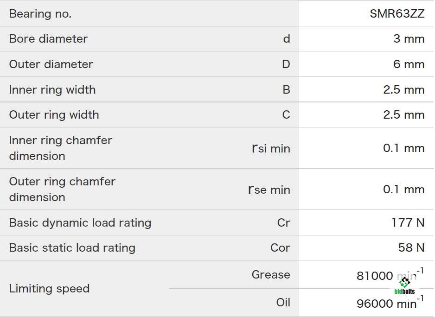The width and height of the screenshot is (435, 317).
Task: Click the 3 mm bore diameter value
Action: (x=409, y=39)
